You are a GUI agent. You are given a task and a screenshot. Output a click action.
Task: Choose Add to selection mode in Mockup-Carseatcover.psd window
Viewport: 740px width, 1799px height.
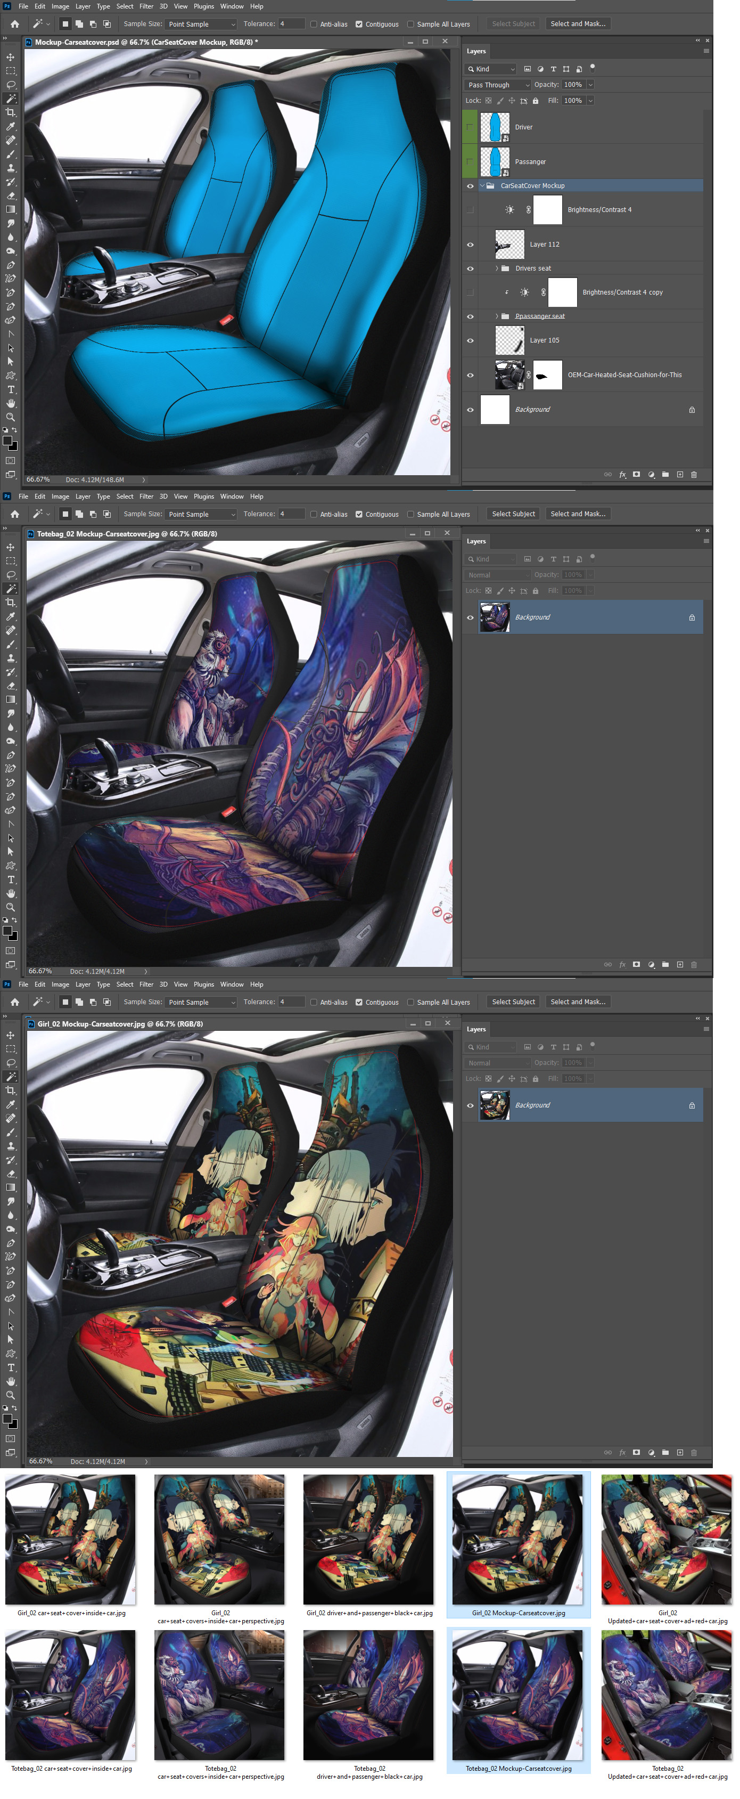[x=79, y=24]
